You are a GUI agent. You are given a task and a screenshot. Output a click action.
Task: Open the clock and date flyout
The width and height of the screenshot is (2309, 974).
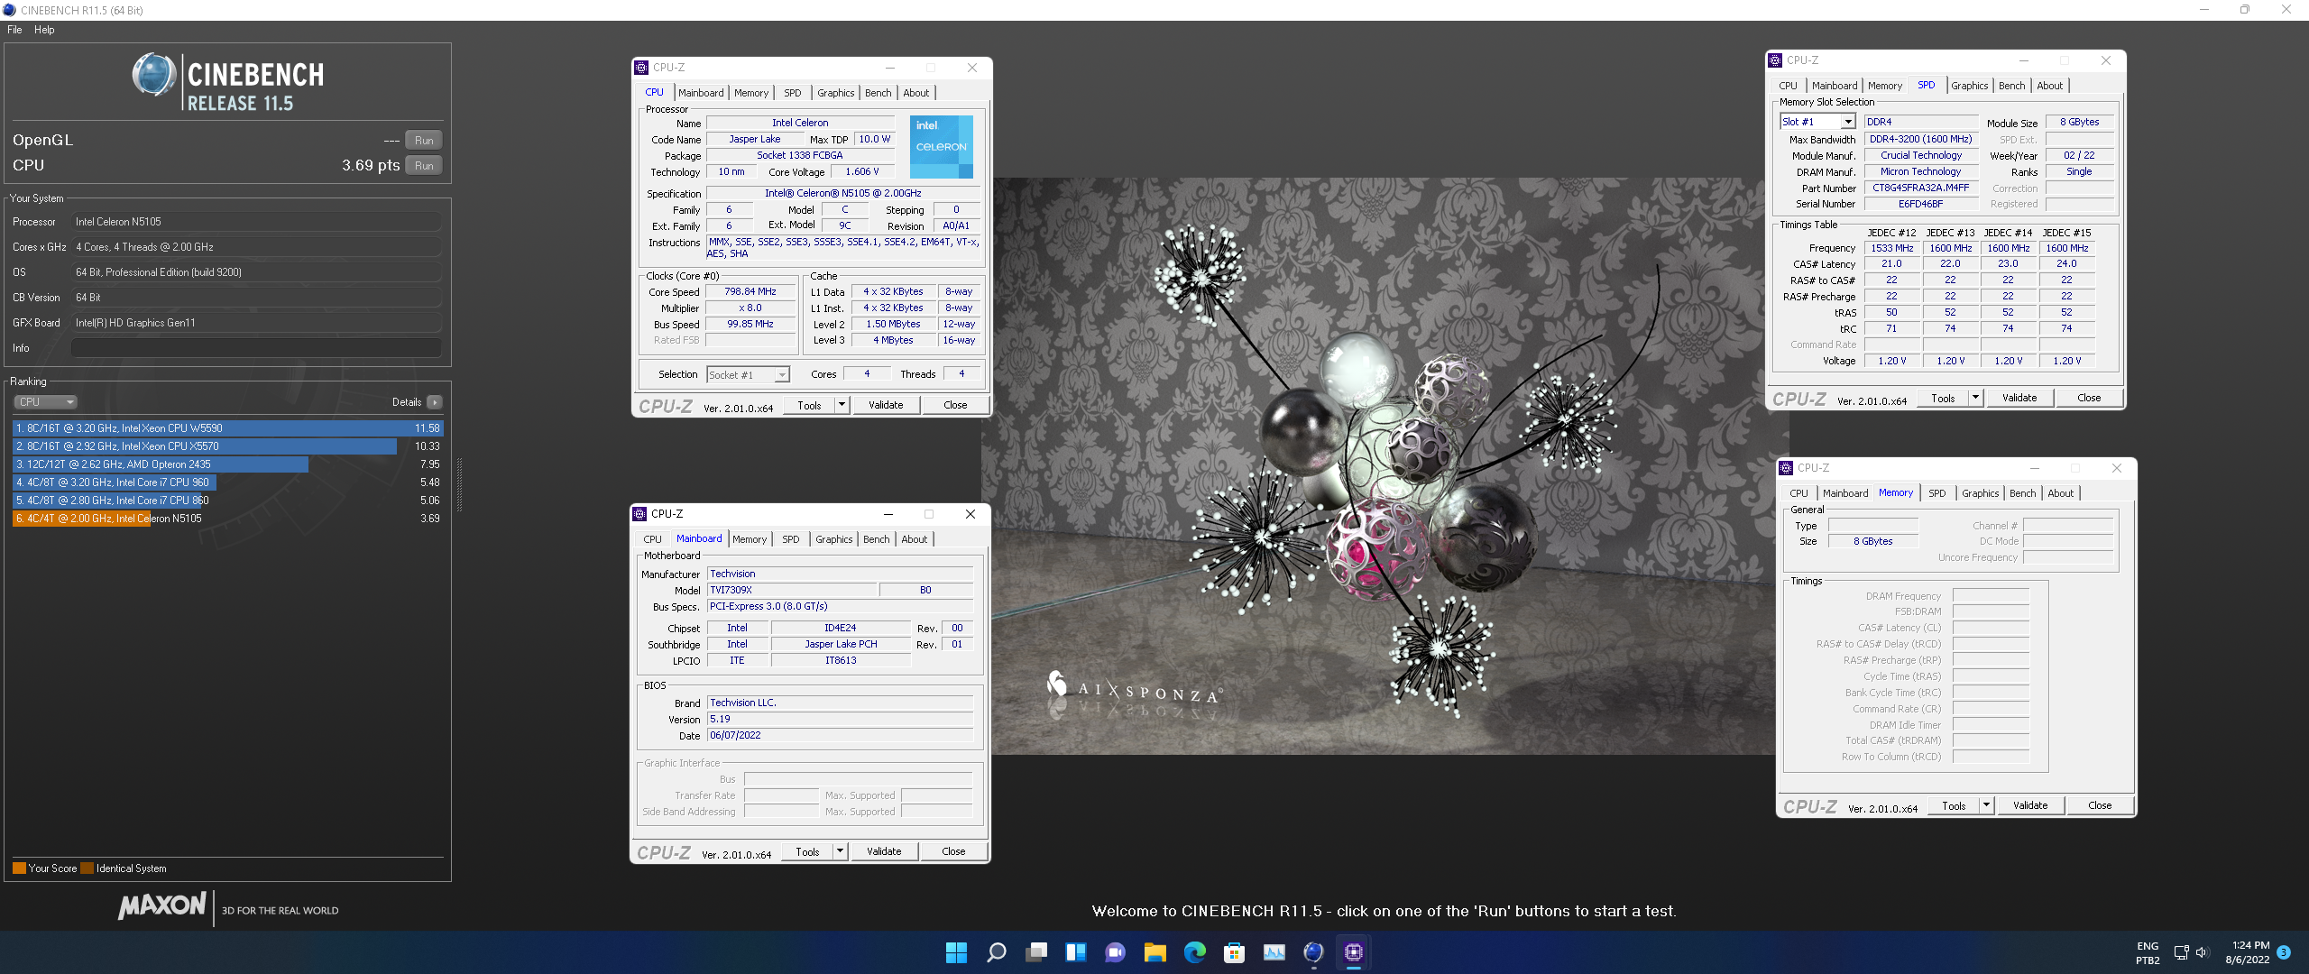click(2247, 952)
